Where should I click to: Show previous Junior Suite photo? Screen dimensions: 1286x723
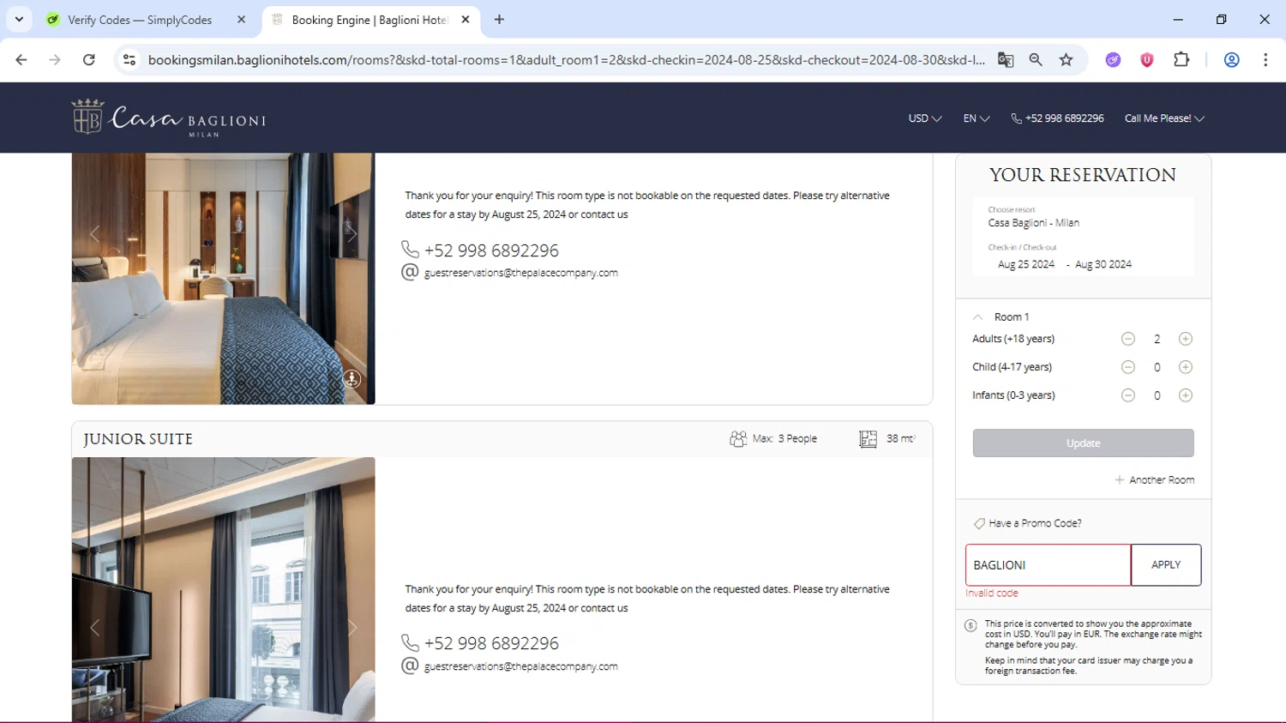click(x=94, y=627)
